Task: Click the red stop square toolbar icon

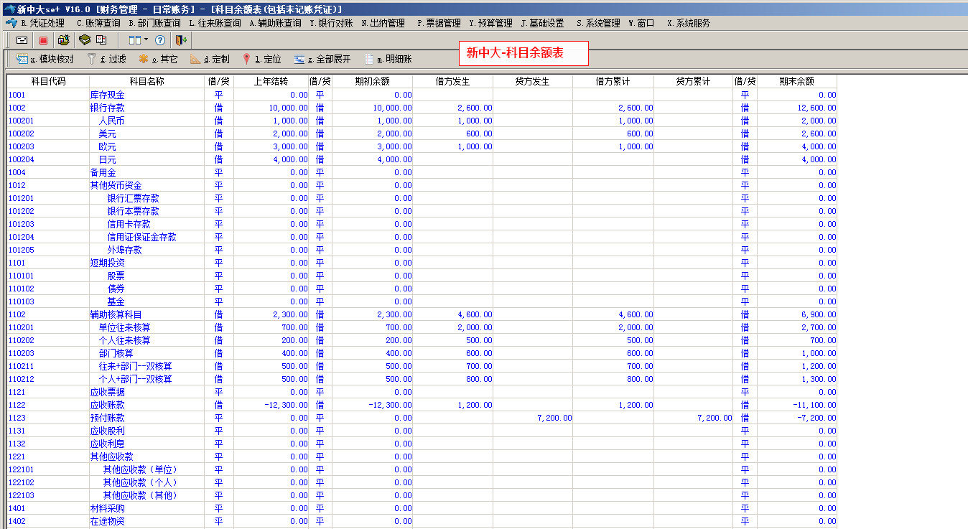Action: [43, 40]
